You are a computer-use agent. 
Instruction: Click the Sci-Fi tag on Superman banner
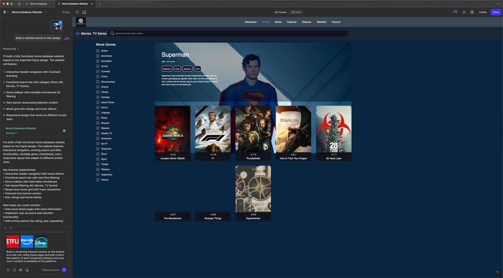pos(197,69)
